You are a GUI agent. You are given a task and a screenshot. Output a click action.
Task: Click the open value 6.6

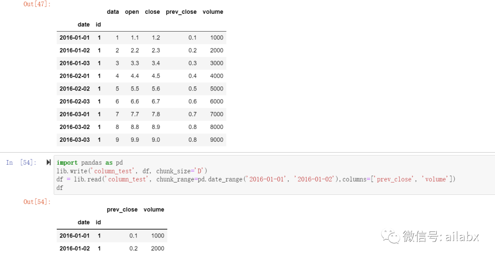click(135, 102)
